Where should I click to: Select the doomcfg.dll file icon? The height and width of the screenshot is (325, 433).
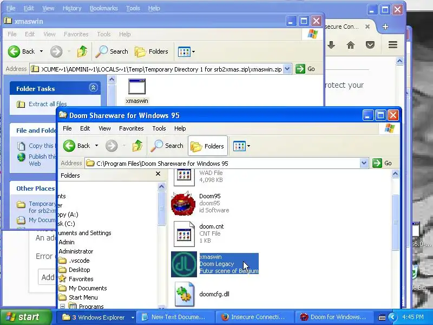(x=184, y=294)
